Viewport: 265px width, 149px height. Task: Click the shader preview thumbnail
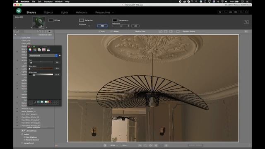click(x=39, y=22)
